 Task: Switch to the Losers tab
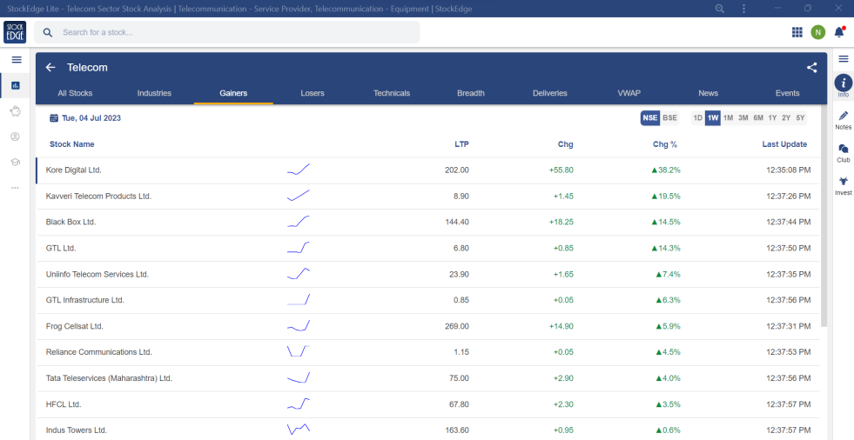pyautogui.click(x=312, y=93)
